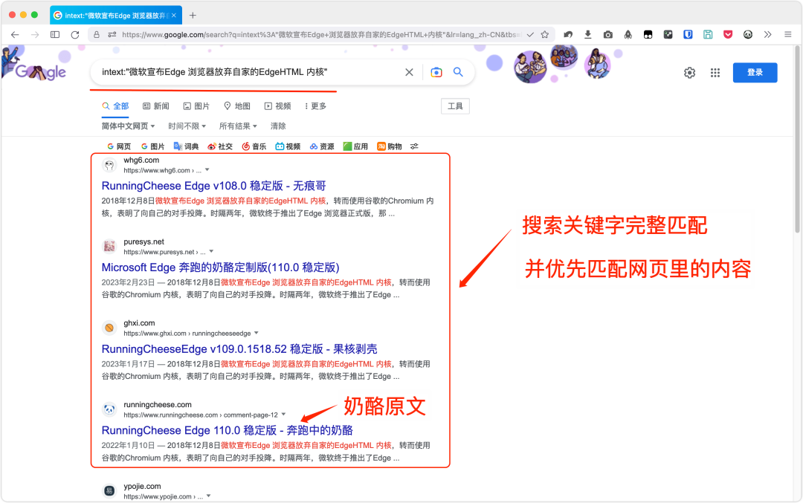
Task: Select the 全部 search tab
Action: click(115, 106)
